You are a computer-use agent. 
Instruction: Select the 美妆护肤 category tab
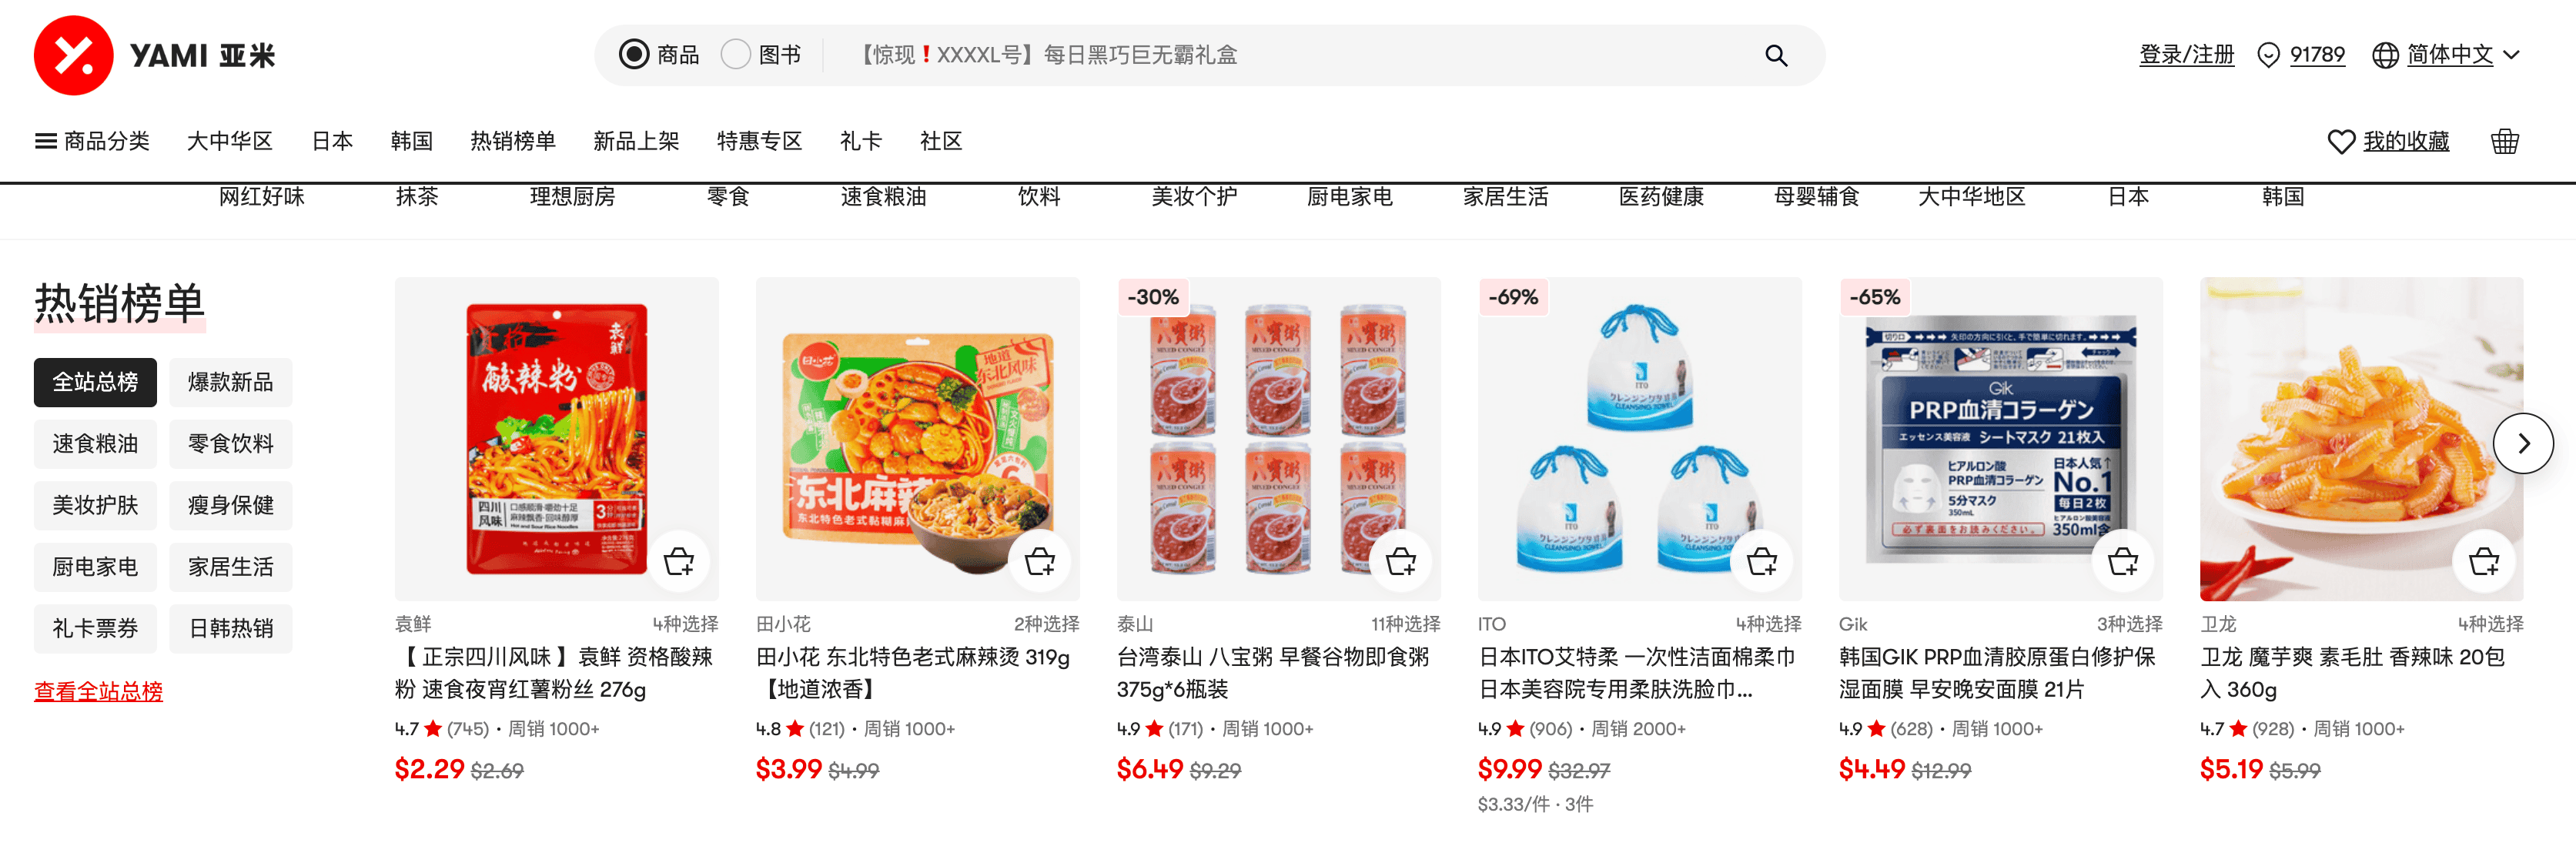[95, 505]
